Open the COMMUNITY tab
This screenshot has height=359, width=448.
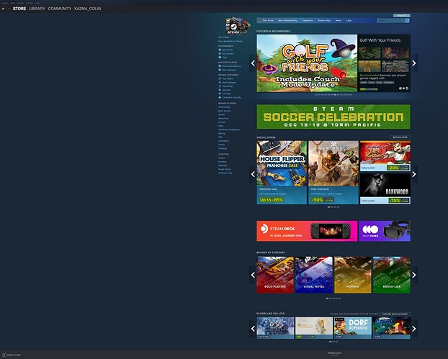60,9
